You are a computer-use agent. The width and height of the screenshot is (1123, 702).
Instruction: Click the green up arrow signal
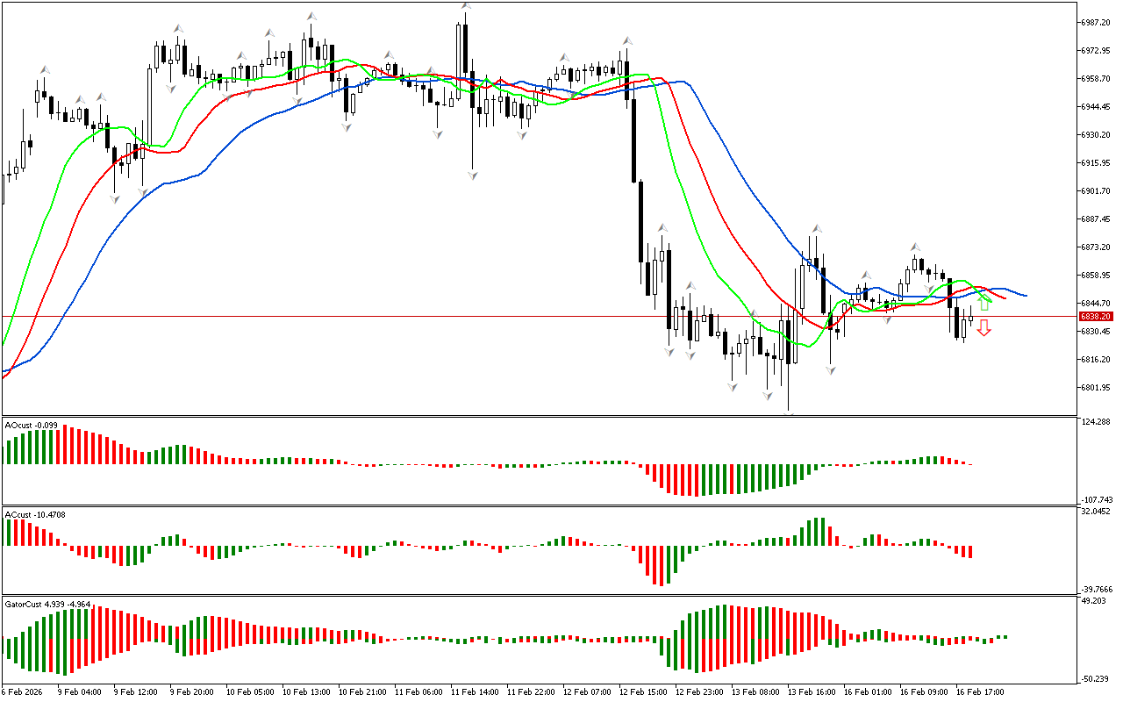coord(984,304)
